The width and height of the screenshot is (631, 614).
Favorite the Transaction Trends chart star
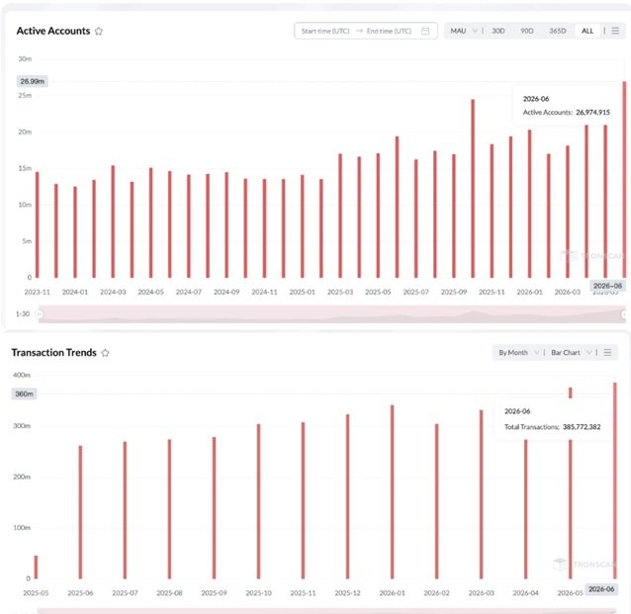(106, 353)
